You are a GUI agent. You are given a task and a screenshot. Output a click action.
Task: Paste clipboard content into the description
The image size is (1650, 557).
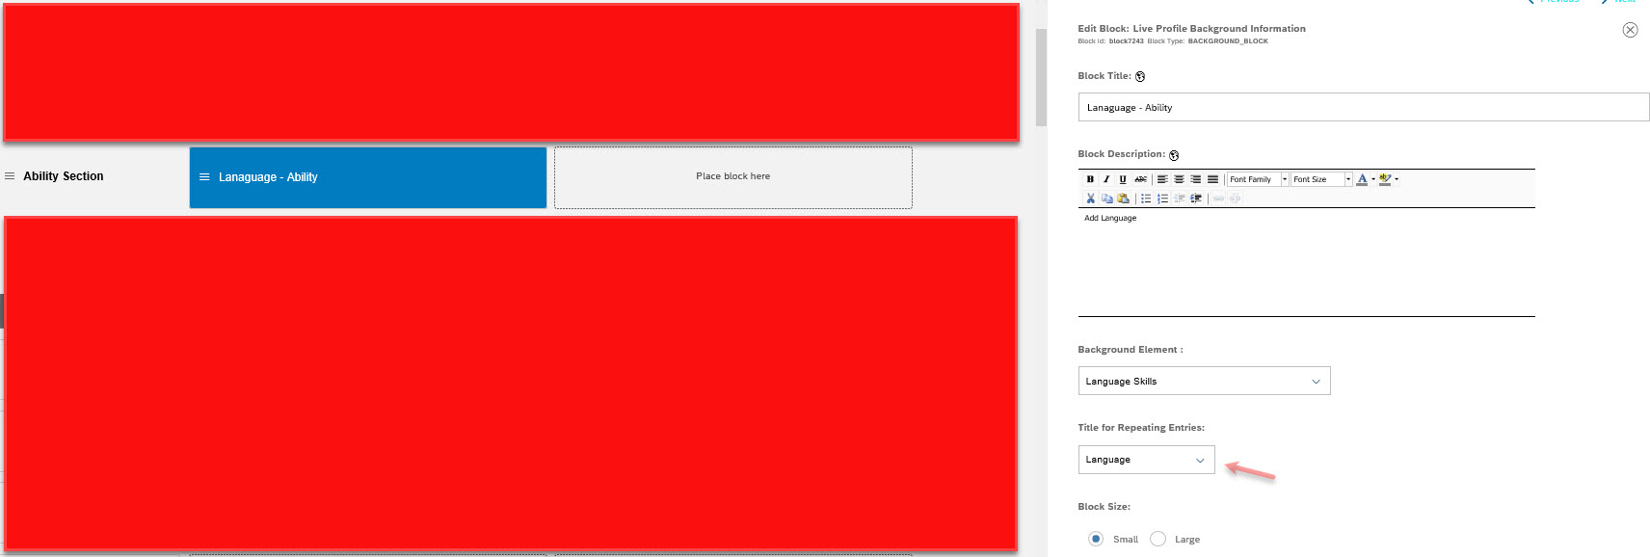tap(1123, 199)
